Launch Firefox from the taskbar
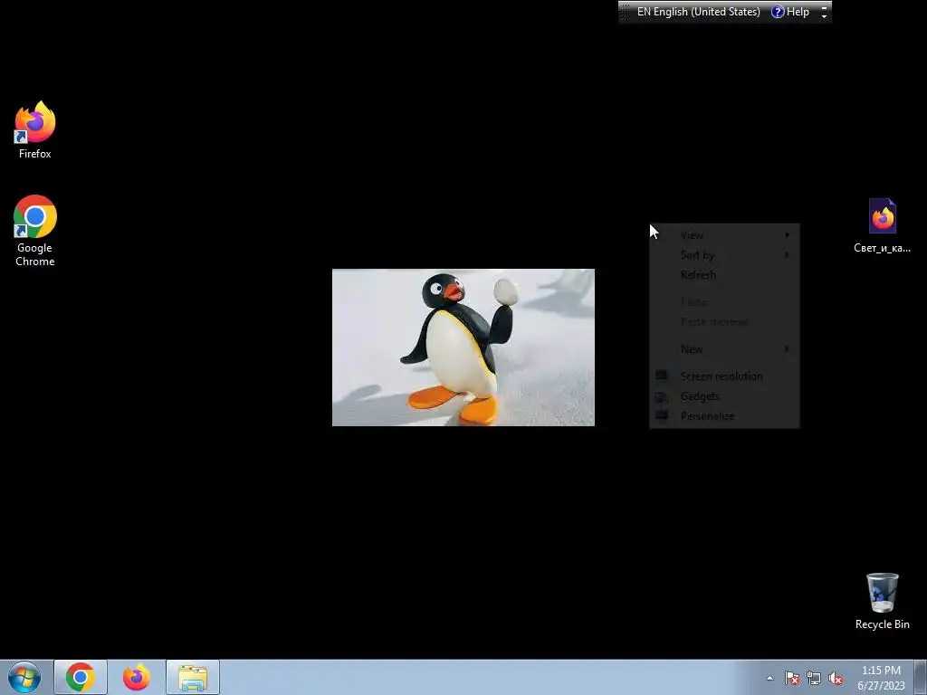927x695 pixels. (137, 677)
